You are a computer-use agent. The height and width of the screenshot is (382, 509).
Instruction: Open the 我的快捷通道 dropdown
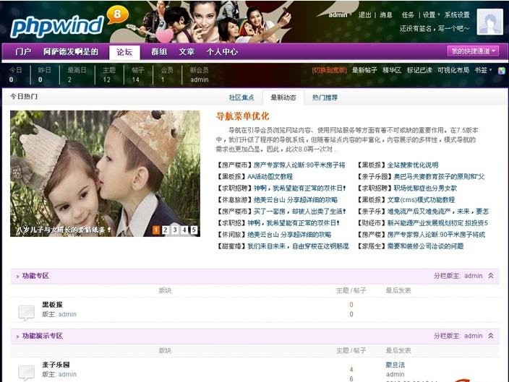point(473,51)
